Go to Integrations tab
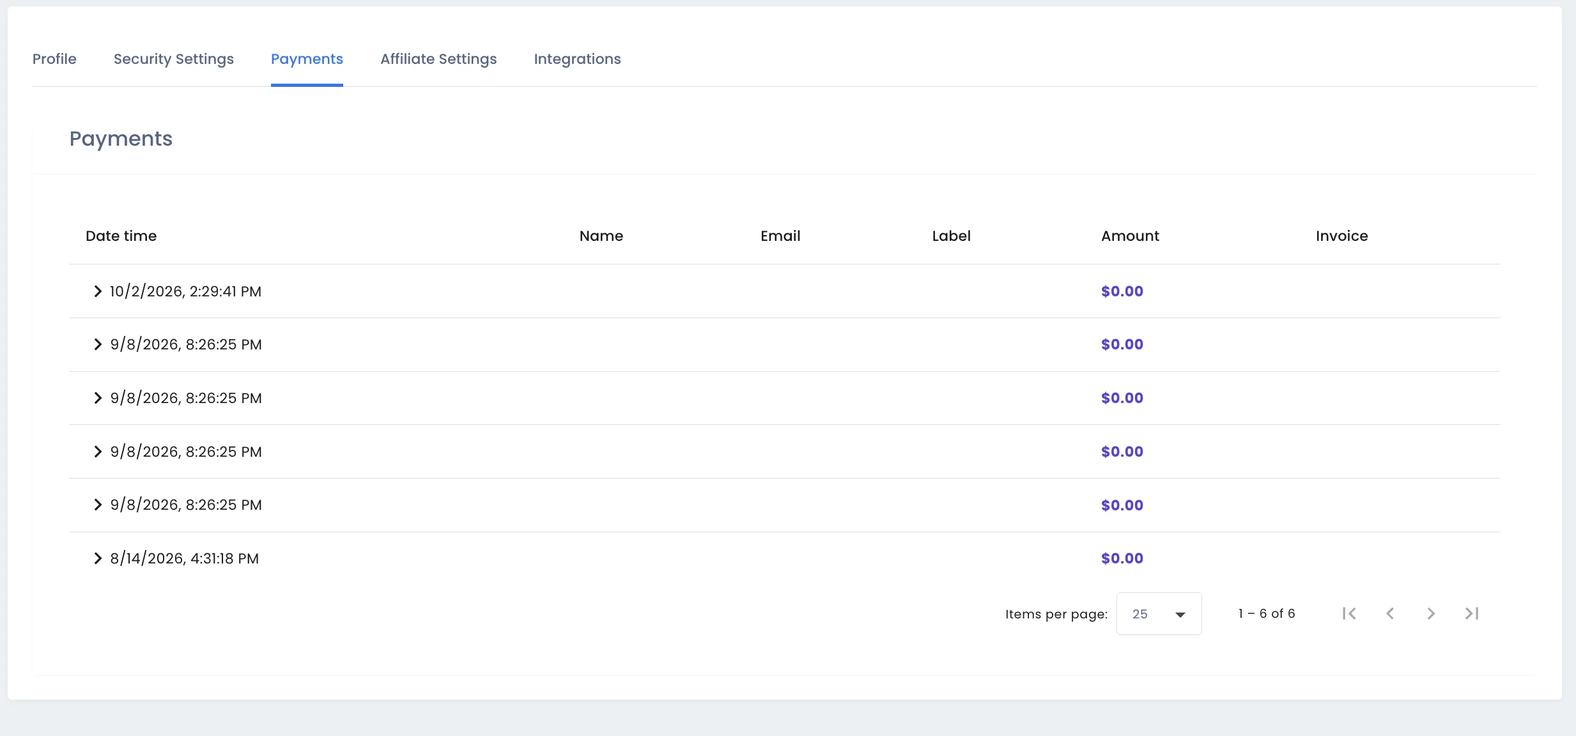The width and height of the screenshot is (1576, 736). [577, 59]
